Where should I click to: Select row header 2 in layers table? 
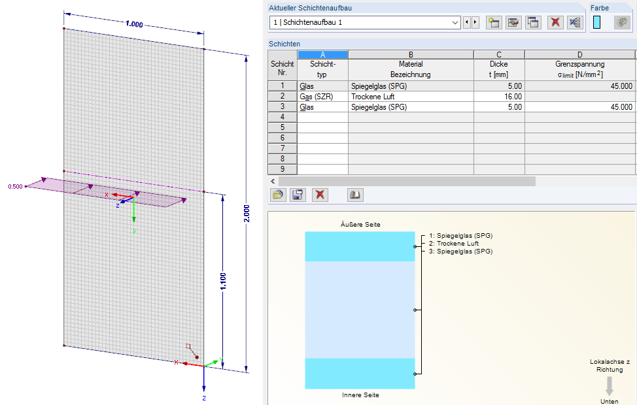(283, 97)
